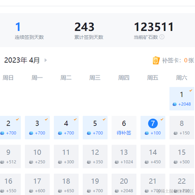Viewport: 195px width, 195px height.
Task: Go to next month via arrow after 2023年 4月
Action: (x=45, y=60)
